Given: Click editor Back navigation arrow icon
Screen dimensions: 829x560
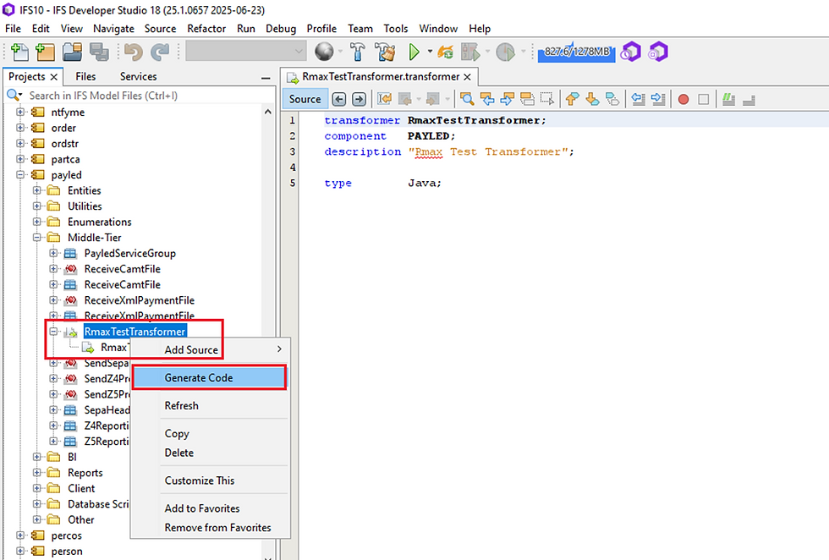Looking at the screenshot, I should point(339,99).
